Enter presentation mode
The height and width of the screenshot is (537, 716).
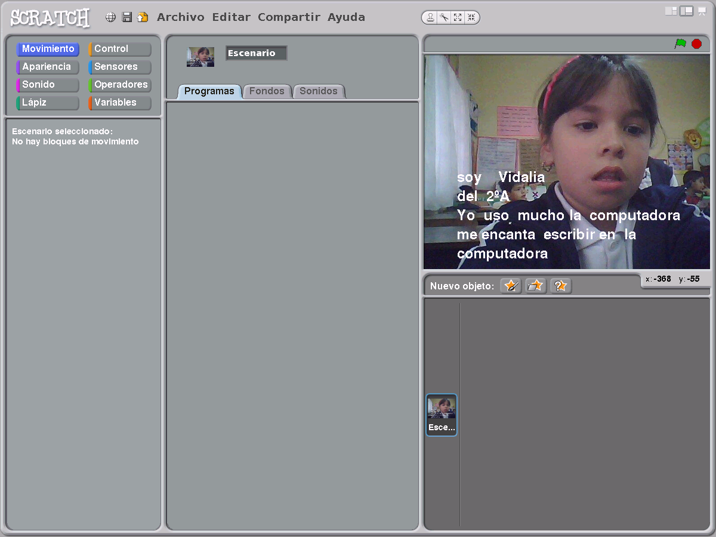point(702,11)
